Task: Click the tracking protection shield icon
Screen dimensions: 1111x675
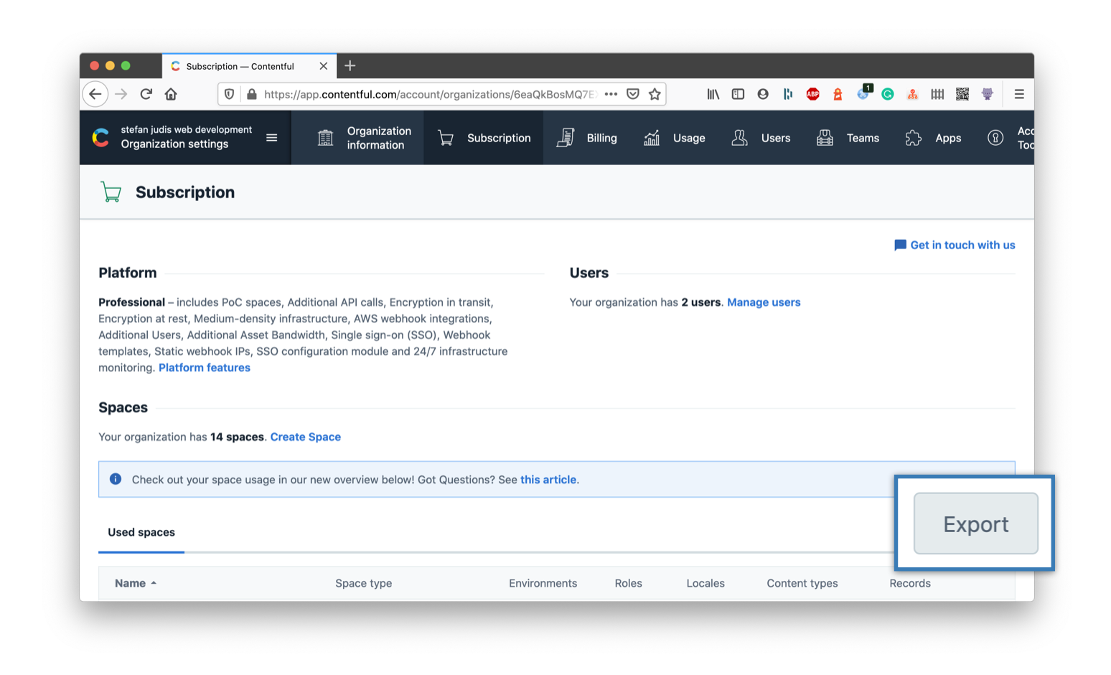Action: (x=230, y=94)
